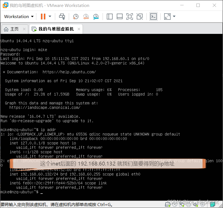Select the 我的乌班图虚拟机 tab

pyautogui.click(x=56, y=29)
